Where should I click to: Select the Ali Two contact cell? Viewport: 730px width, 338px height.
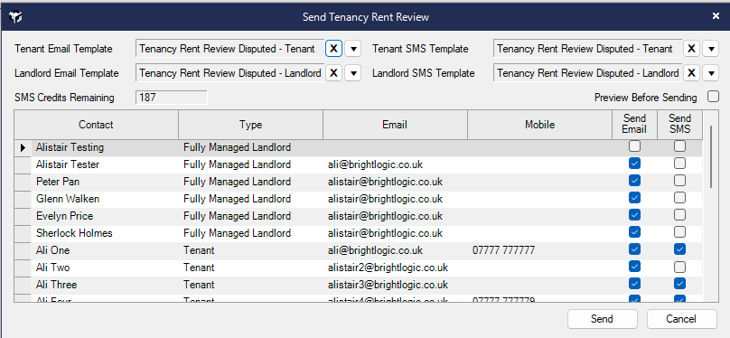105,268
